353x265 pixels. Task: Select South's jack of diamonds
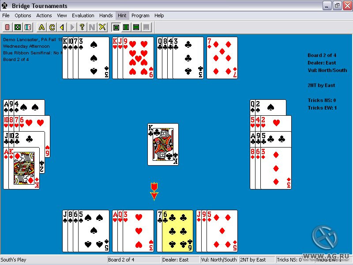199,231
